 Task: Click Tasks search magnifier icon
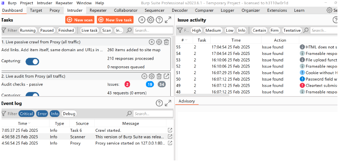129,30
